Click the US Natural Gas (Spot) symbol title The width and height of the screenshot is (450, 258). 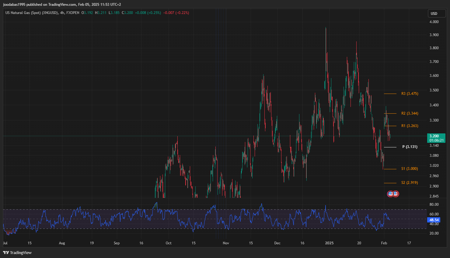tap(32, 13)
